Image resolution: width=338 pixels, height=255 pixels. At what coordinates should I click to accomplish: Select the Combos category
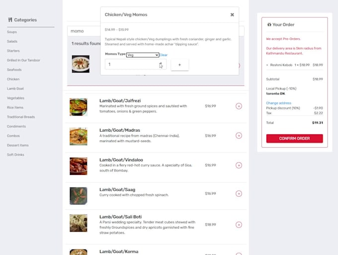(13, 136)
